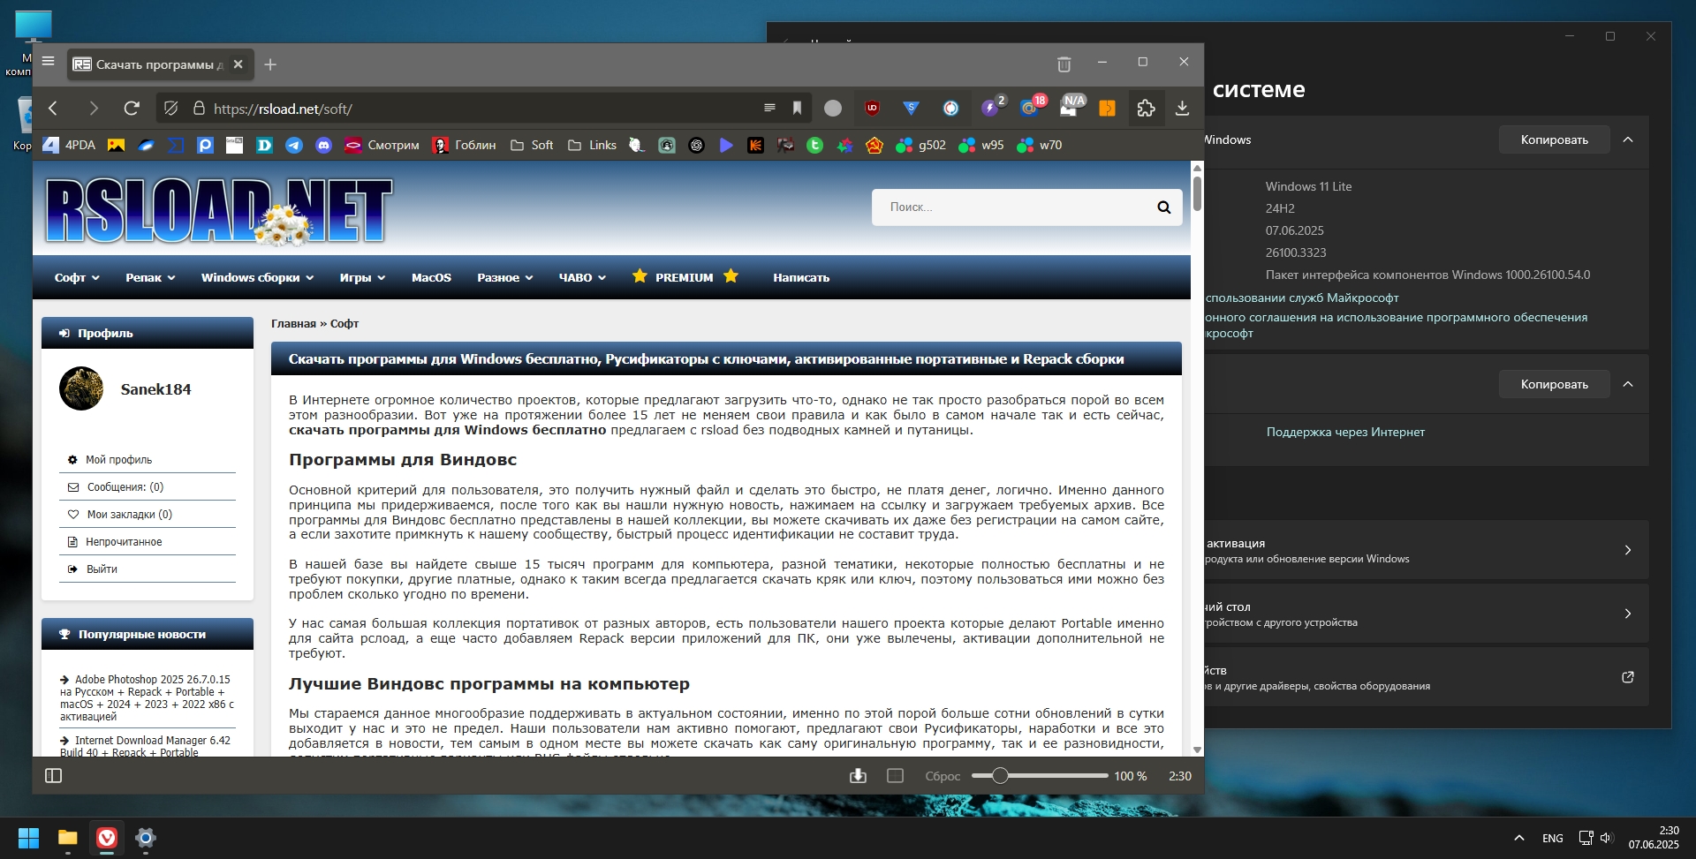This screenshot has height=859, width=1696.
Task: Click the search magnifier on RSLOAD
Action: [1163, 207]
